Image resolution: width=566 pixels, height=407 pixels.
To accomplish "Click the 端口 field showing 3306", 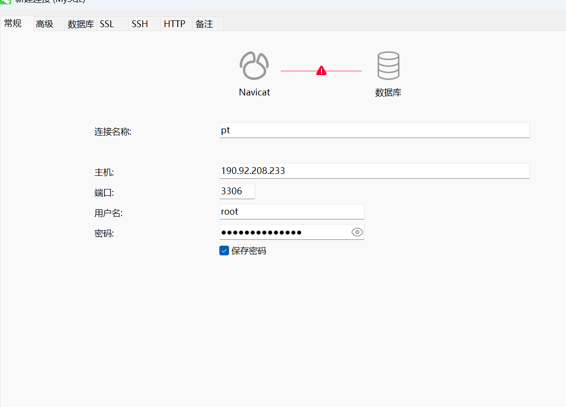I will pos(237,191).
